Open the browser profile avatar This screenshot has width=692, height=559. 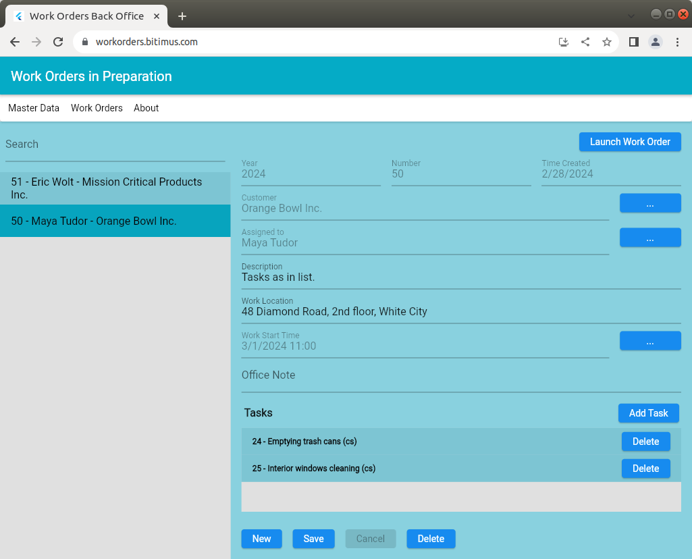click(656, 42)
